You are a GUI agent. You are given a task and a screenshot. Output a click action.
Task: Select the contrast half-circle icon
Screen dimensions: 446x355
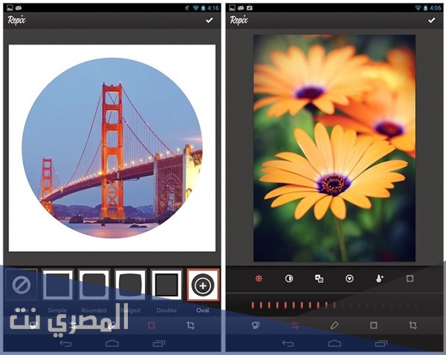pos(289,279)
